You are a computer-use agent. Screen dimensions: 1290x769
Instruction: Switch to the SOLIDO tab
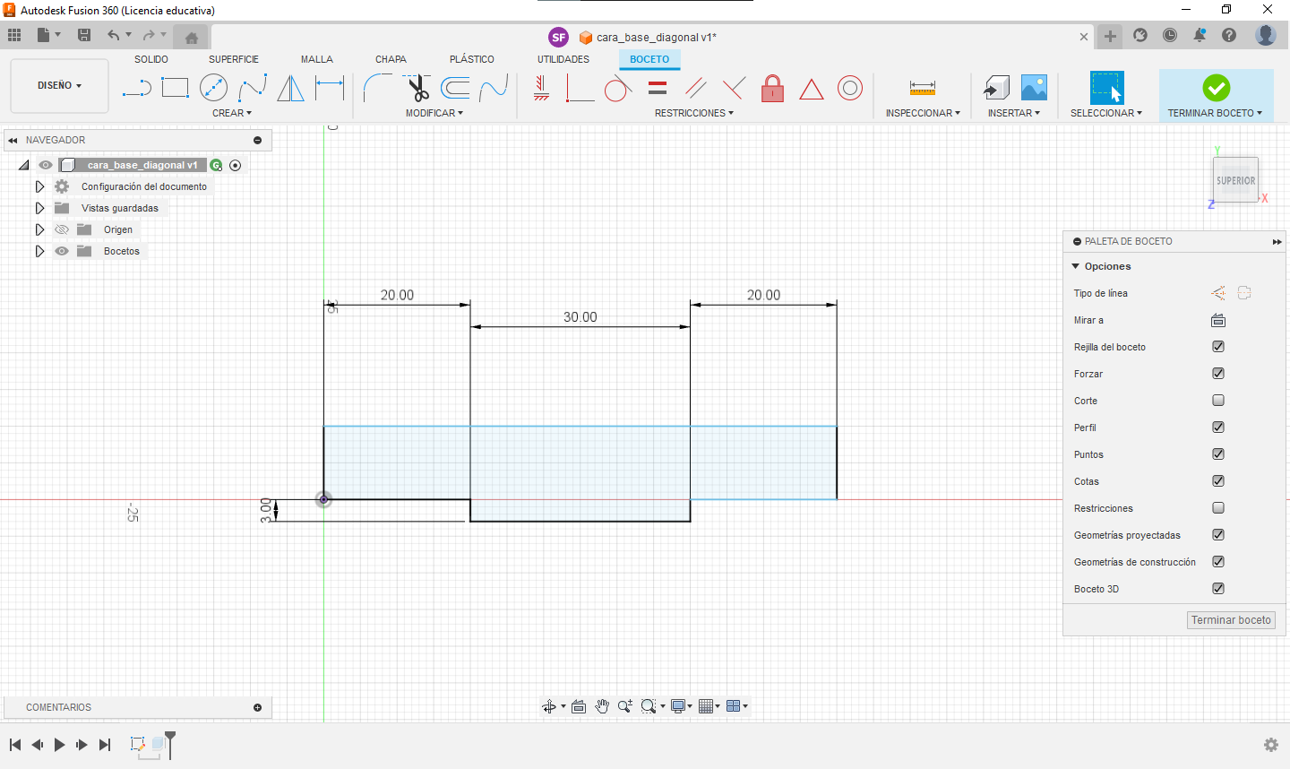click(151, 59)
